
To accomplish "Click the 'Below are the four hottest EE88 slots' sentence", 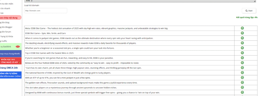I will coord(82,63).
